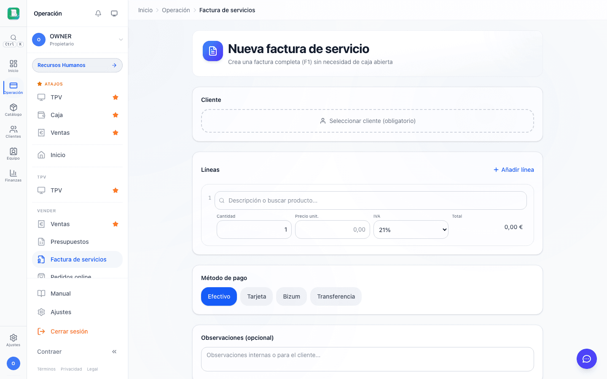The height and width of the screenshot is (379, 607).
Task: Open Privacidad footer link
Action: [x=71, y=369]
